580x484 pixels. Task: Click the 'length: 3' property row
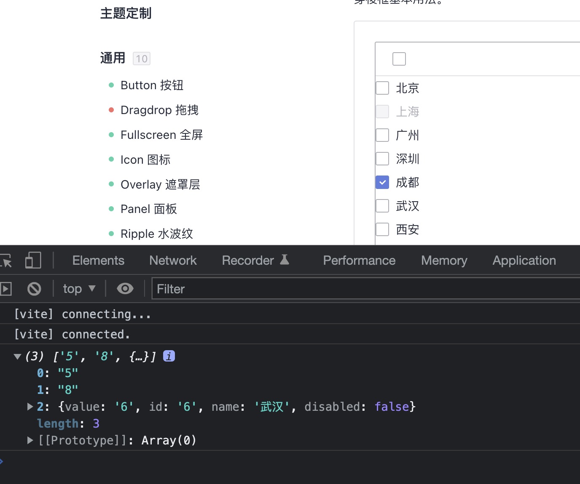tap(68, 423)
